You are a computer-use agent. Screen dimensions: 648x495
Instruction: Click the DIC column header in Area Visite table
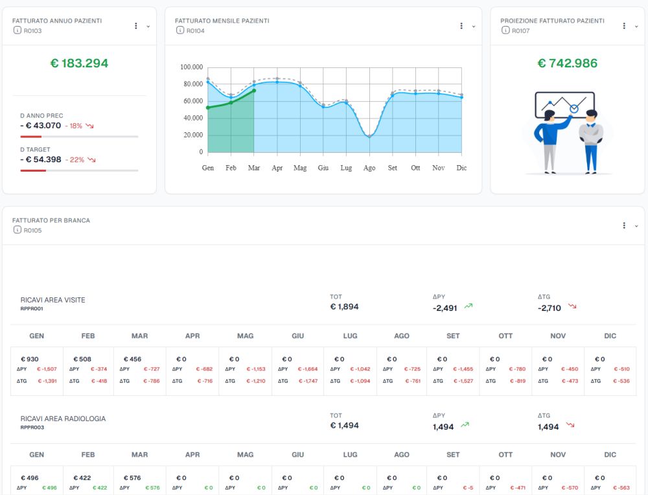tap(610, 336)
